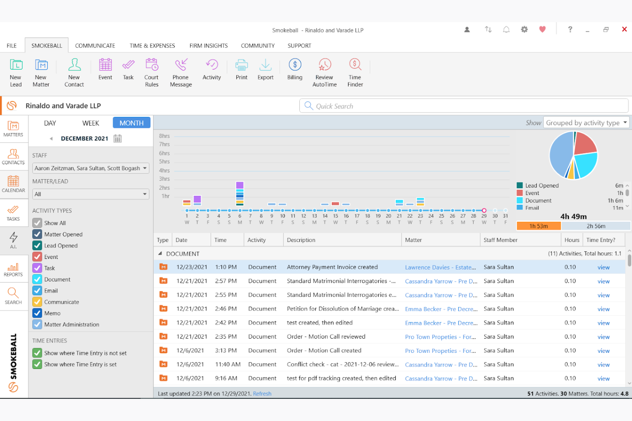Open the Activity toolbar button

click(212, 70)
